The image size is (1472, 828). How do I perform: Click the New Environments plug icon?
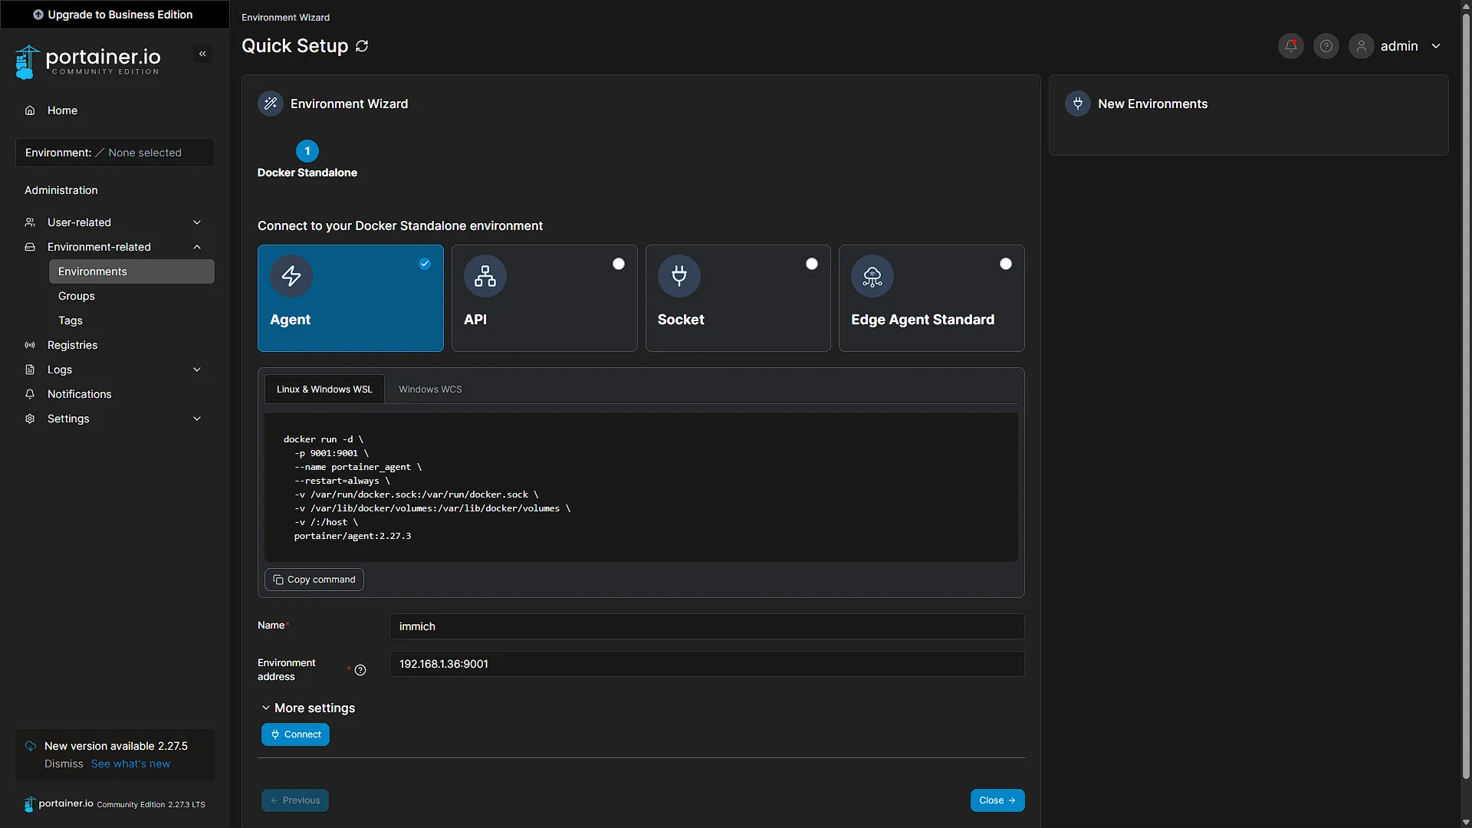[x=1078, y=103]
